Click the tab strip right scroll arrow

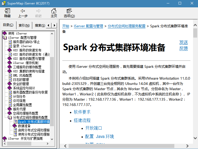pyautogui.click(x=54, y=25)
